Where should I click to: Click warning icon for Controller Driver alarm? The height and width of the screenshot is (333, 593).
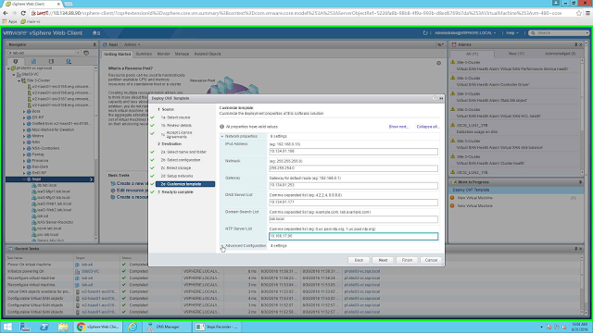point(453,78)
